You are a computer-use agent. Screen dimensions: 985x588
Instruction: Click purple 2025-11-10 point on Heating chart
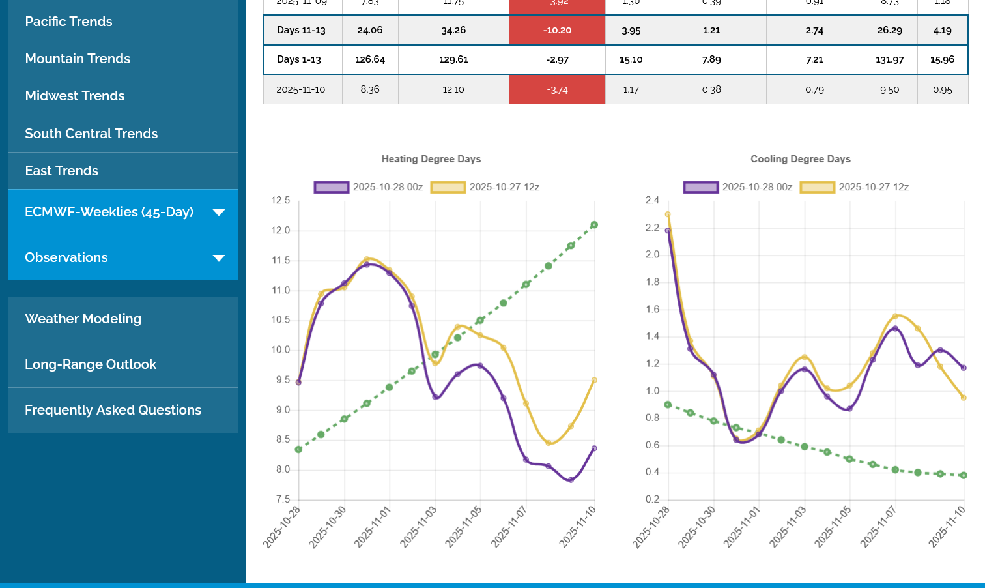[x=594, y=448]
